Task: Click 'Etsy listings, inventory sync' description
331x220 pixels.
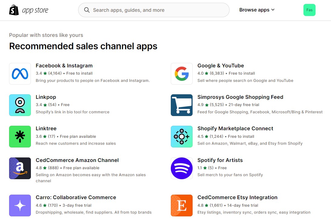Action: (254, 212)
